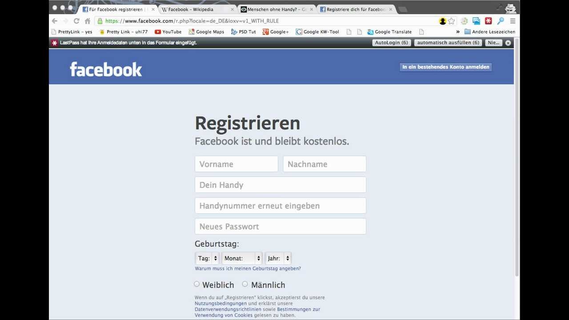Switch to Für Facebook registrieren tab
The image size is (569, 320).
click(x=116, y=9)
